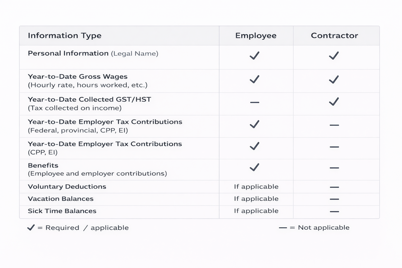The image size is (402, 268).
Task: Click Employee checkmark in Benefits row
Action: pyautogui.click(x=254, y=167)
